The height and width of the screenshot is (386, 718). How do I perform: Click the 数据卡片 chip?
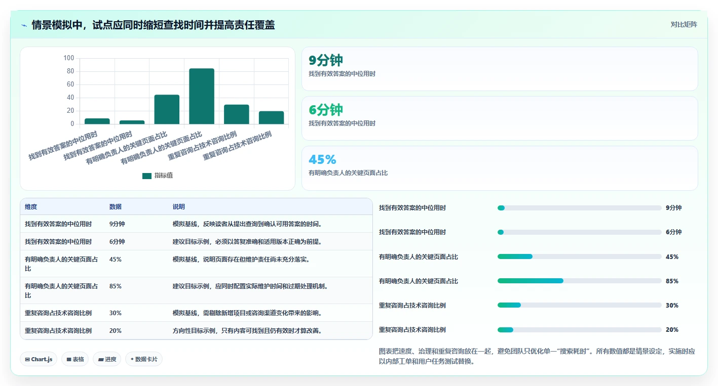(144, 359)
